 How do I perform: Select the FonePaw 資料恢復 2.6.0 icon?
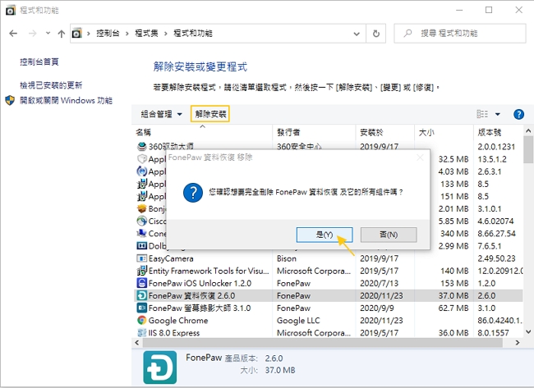(141, 295)
